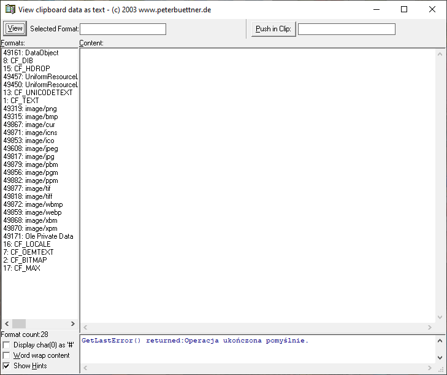447x375 pixels.
Task: Uncheck the Show Hints checkbox
Action: point(7,366)
